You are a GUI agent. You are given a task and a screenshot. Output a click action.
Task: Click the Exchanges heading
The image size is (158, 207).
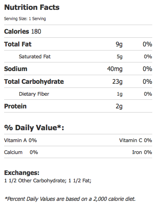pyautogui.click(x=22, y=172)
